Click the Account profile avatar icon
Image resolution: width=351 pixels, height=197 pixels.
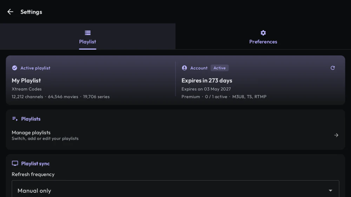click(x=185, y=68)
